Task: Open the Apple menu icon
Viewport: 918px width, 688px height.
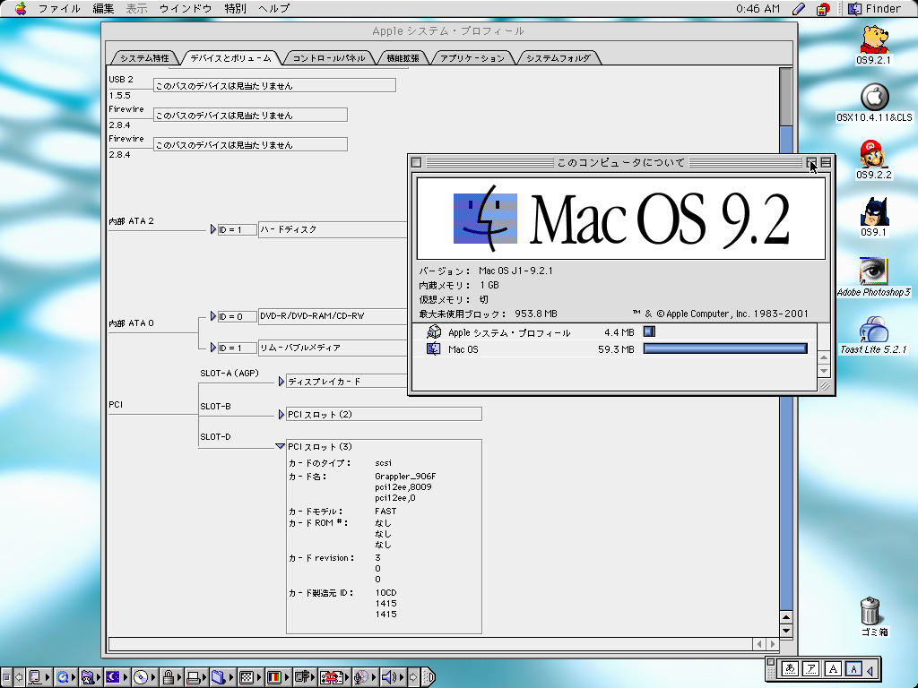Action: pos(21,8)
